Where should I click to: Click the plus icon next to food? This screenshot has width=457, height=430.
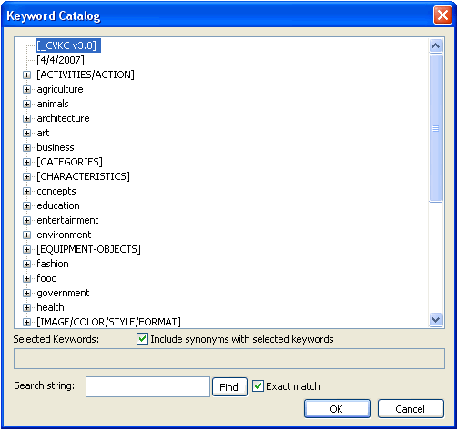pyautogui.click(x=26, y=278)
